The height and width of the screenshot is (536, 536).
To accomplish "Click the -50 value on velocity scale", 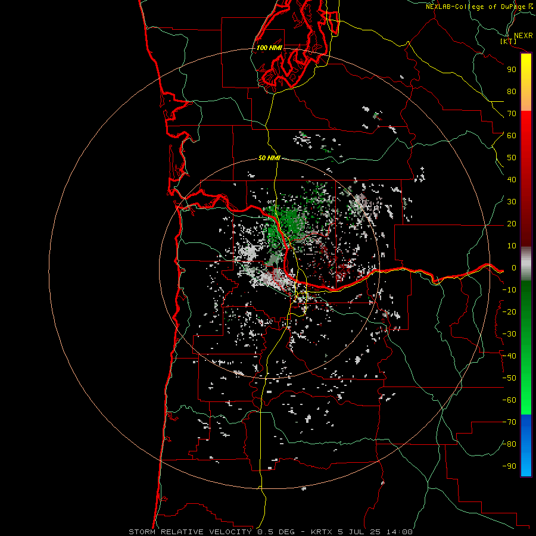I will [x=509, y=378].
